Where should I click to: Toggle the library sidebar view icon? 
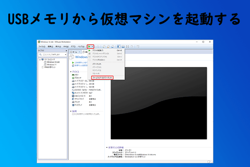pyautogui.click(x=119, y=47)
